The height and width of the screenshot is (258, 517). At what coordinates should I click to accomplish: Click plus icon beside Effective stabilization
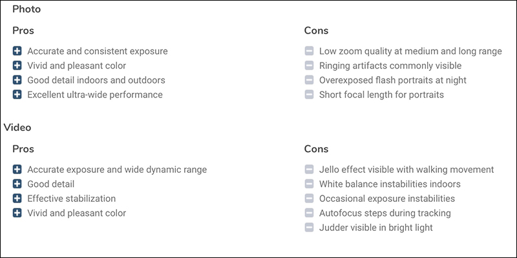(x=17, y=199)
